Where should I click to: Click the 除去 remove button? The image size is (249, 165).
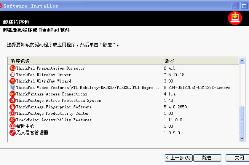tap(207, 158)
